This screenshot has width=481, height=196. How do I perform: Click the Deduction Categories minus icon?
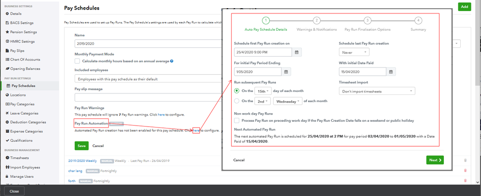click(x=7, y=122)
